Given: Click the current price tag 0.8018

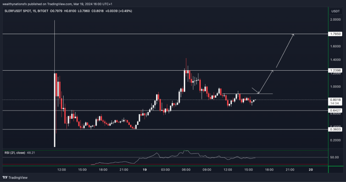Looking at the screenshot, I should click(336, 100).
